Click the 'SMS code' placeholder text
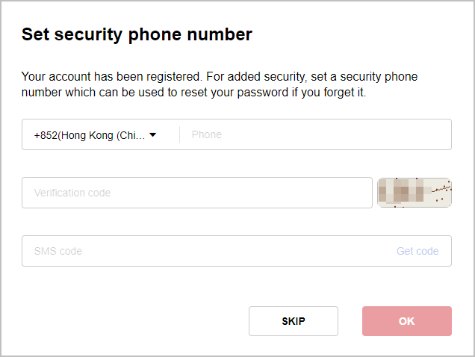The height and width of the screenshot is (357, 475). 58,251
